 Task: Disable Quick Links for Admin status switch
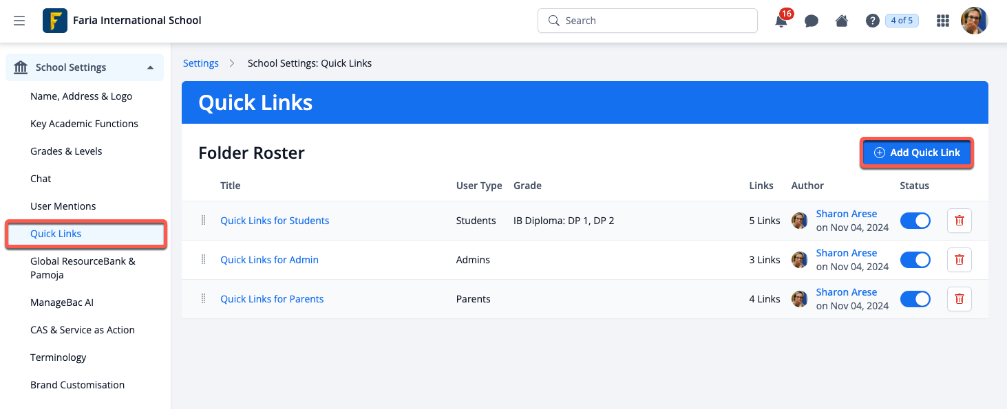pyautogui.click(x=915, y=260)
